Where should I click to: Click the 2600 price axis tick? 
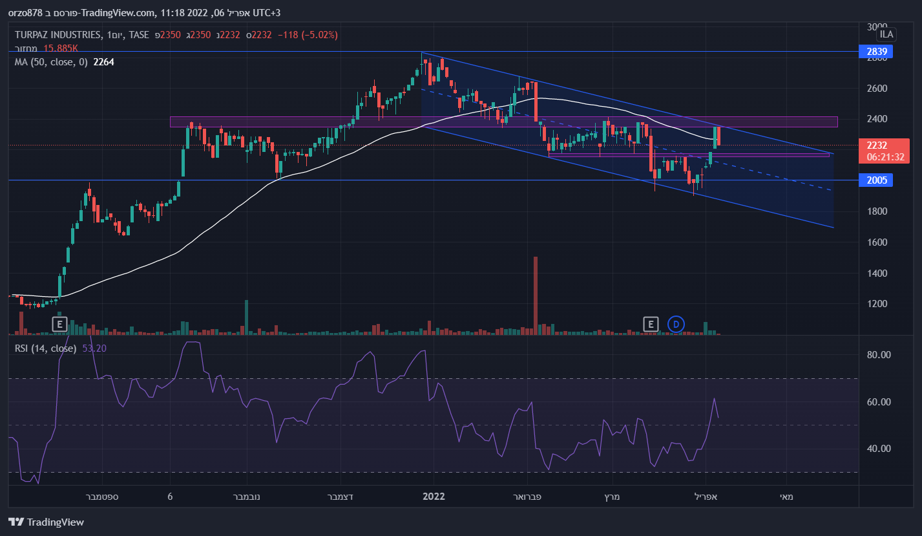877,89
